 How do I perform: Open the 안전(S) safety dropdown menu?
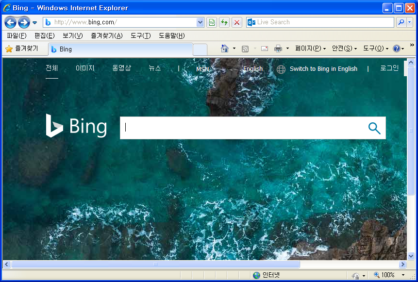pyautogui.click(x=344, y=49)
